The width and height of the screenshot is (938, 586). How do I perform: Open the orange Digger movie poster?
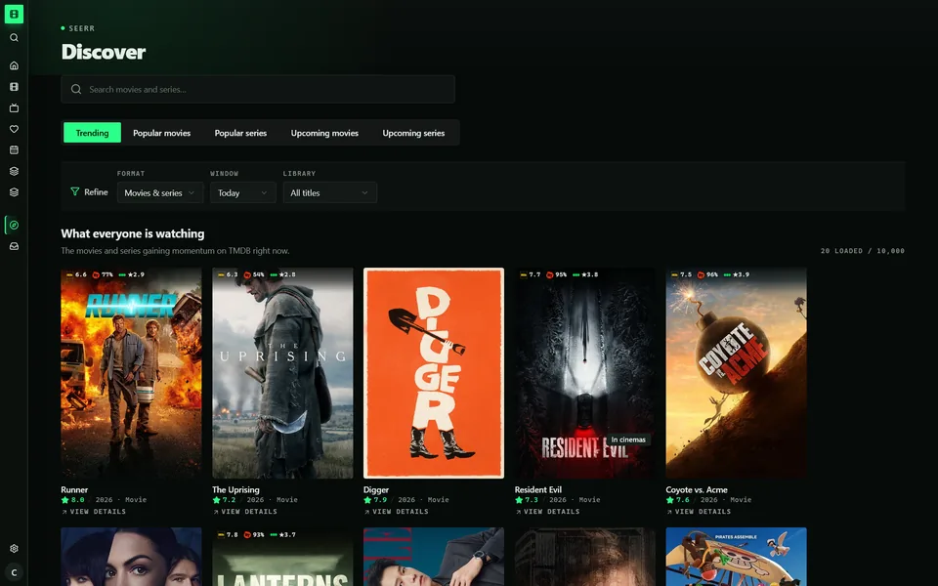(x=434, y=373)
